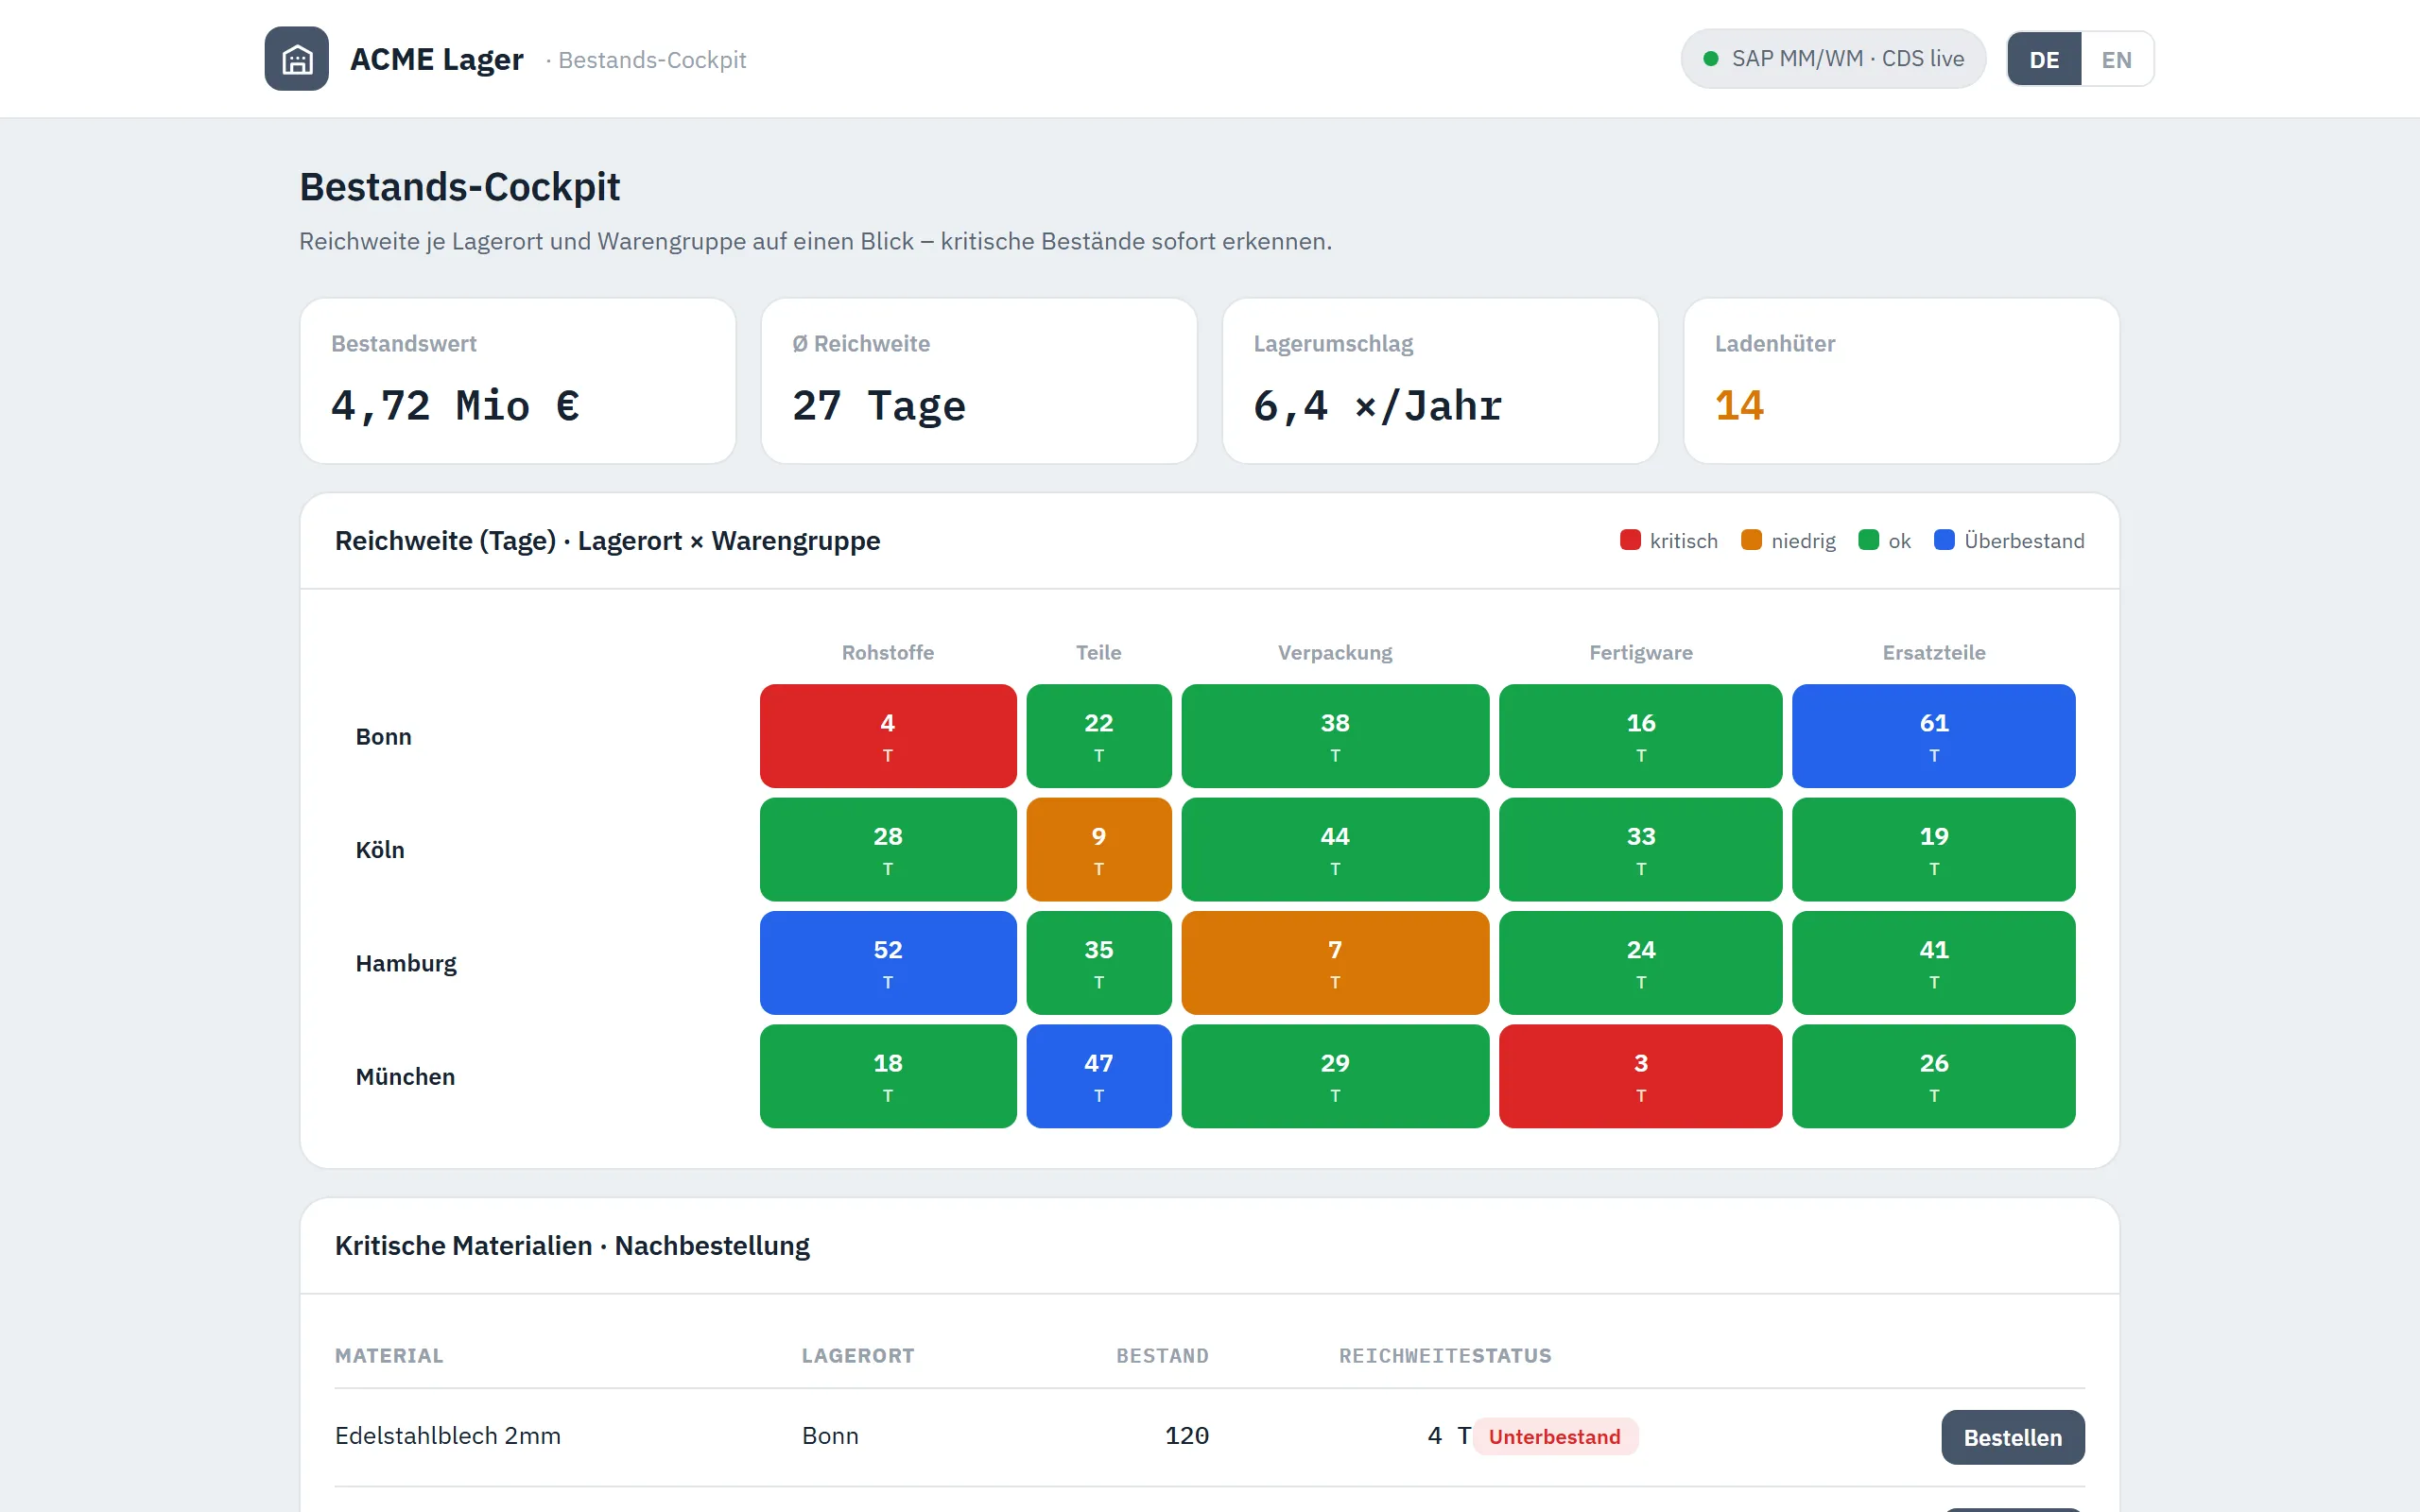Select Köln Verpackung cell showing 44 T

[x=1335, y=849]
